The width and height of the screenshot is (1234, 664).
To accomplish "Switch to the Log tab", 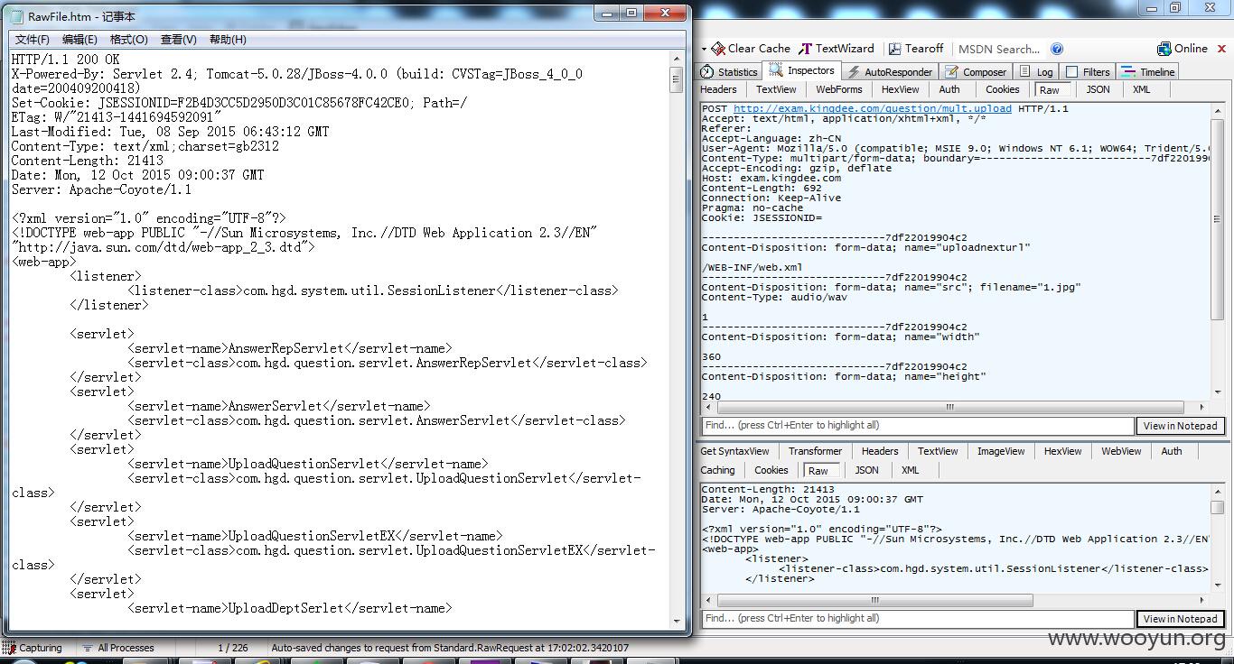I will pos(1036,72).
